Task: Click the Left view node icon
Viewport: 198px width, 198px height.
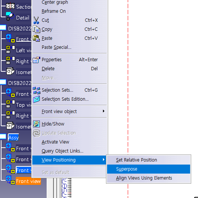Action: [11, 49]
